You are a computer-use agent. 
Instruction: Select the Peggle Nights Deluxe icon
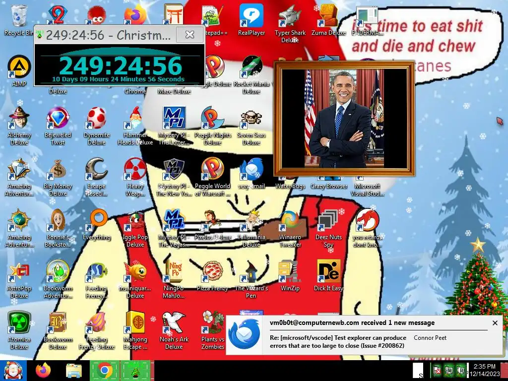pyautogui.click(x=212, y=127)
